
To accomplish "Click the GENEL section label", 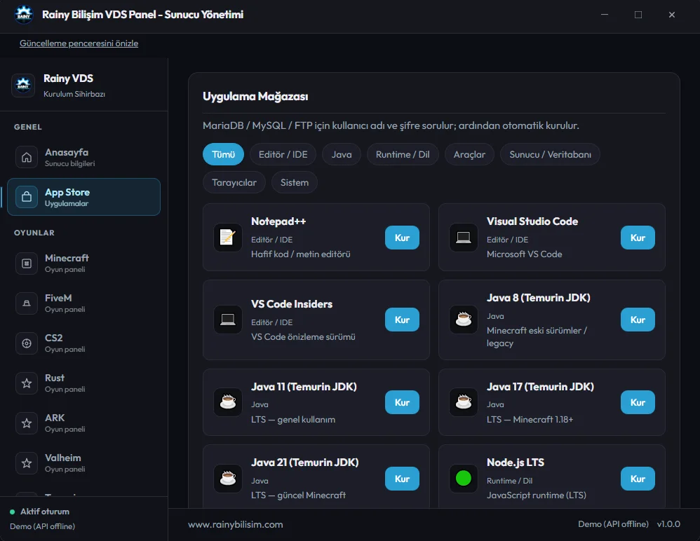I will tap(27, 127).
